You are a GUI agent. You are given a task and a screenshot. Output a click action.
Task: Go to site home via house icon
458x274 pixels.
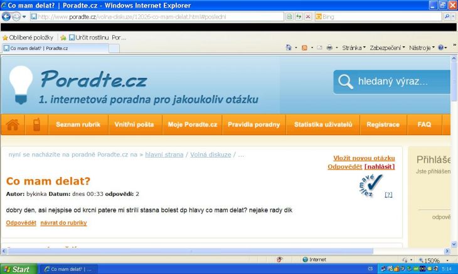pyautogui.click(x=13, y=124)
